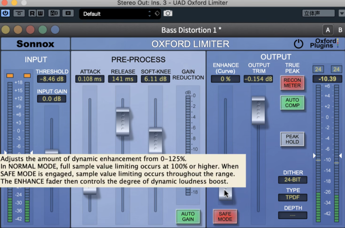Reset the right input clip indicator
Viewport: 345px width, 228px height.
pyautogui.click(x=27, y=76)
